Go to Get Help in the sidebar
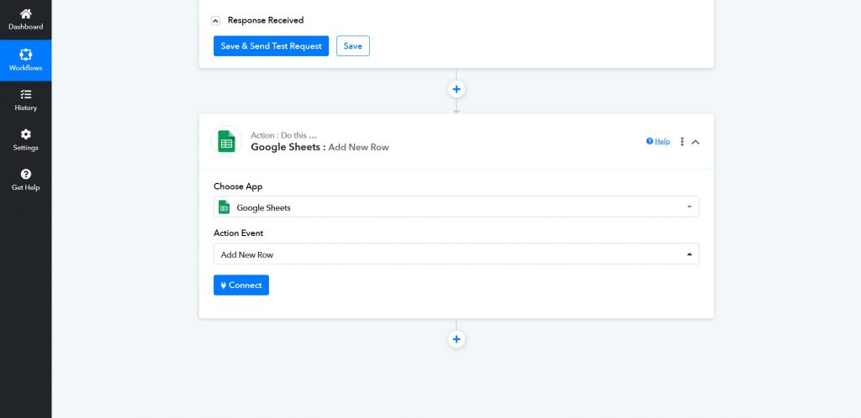Image resolution: width=861 pixels, height=418 pixels. pyautogui.click(x=25, y=180)
